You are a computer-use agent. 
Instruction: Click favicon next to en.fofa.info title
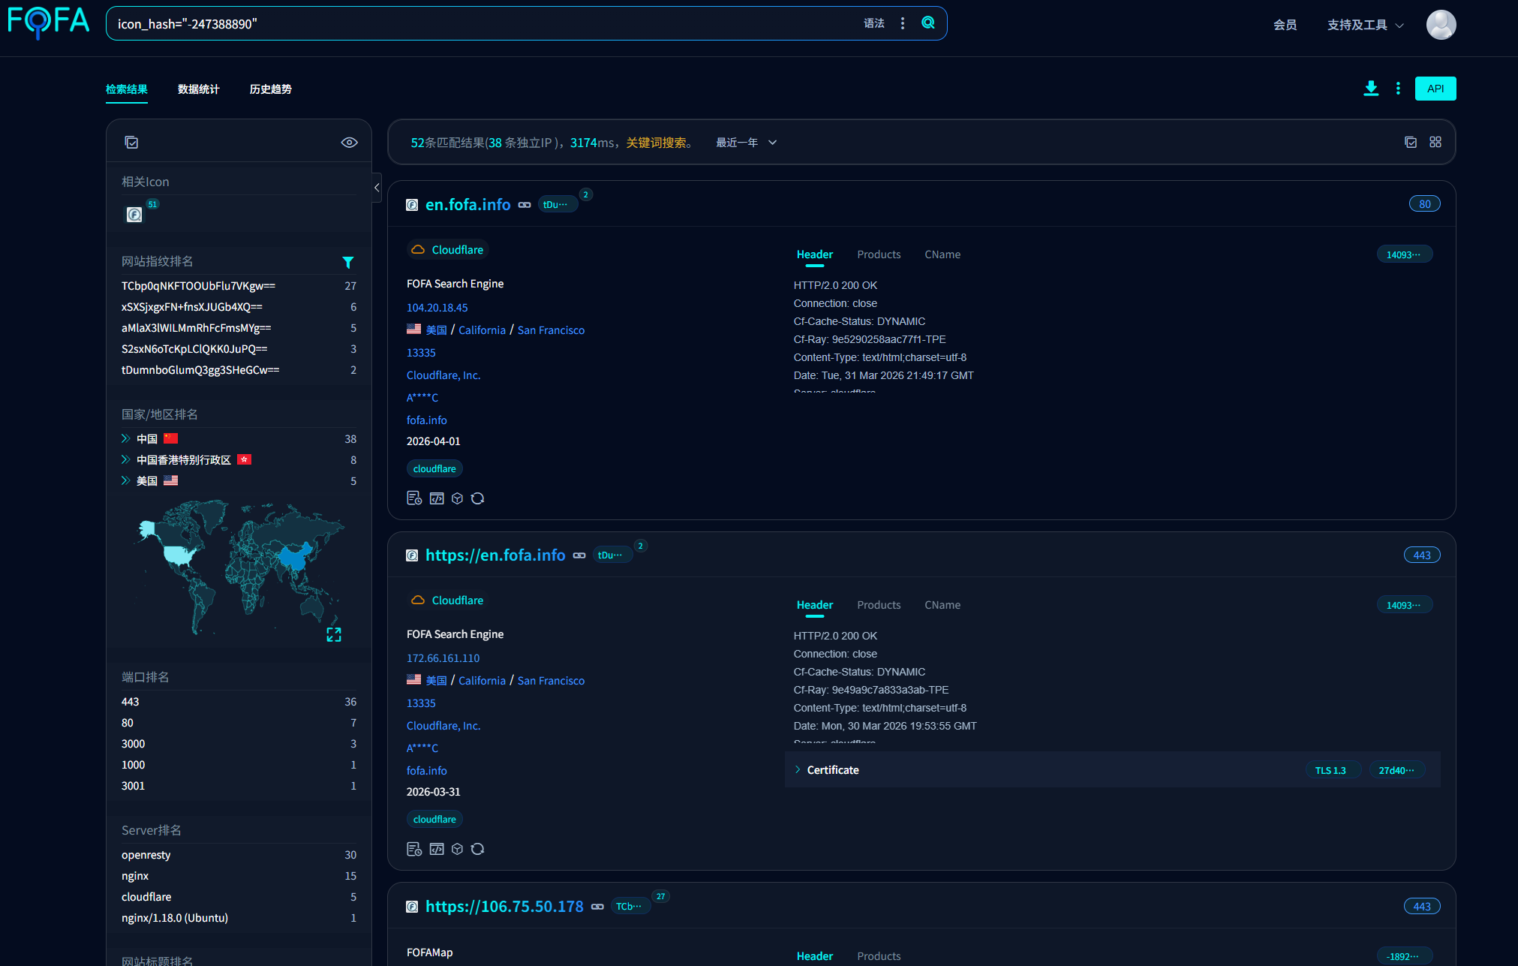(x=412, y=205)
